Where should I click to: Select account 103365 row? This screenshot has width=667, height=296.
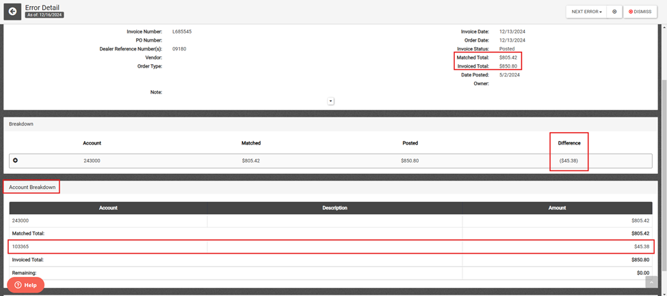point(330,246)
